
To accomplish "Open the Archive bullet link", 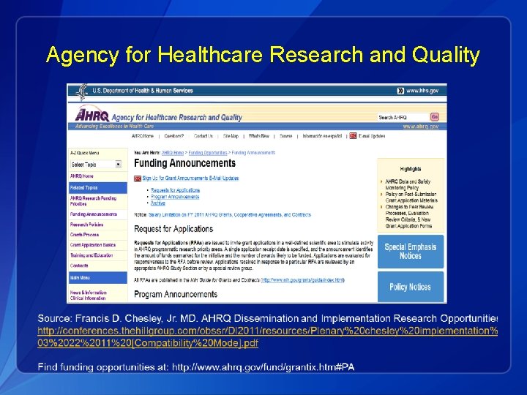I will pos(158,203).
